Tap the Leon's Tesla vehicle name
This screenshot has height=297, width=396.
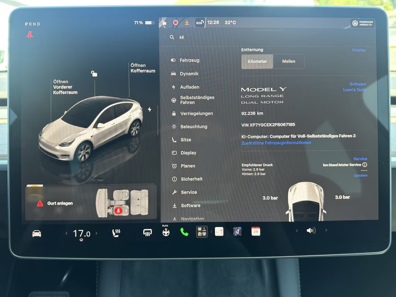point(355,90)
